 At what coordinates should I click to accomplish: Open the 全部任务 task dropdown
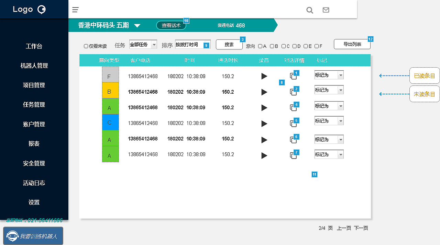(143, 44)
